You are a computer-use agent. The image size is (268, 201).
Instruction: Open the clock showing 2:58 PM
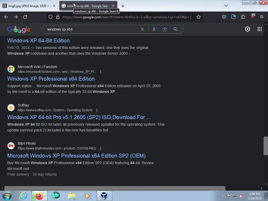[x=255, y=196]
